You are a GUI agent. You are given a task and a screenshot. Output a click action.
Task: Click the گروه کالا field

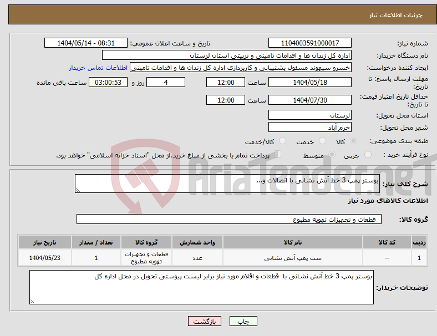[229, 219]
